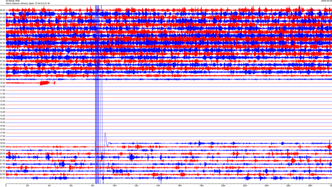Viewport: 332px width, 187px height.
Task: Select the 15:00 trace time label
Action: coord(2,119)
